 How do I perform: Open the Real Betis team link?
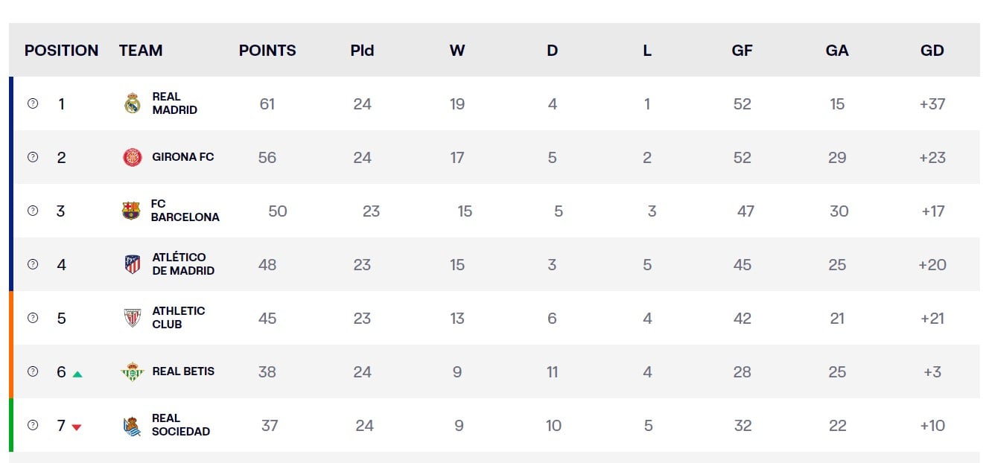(182, 371)
